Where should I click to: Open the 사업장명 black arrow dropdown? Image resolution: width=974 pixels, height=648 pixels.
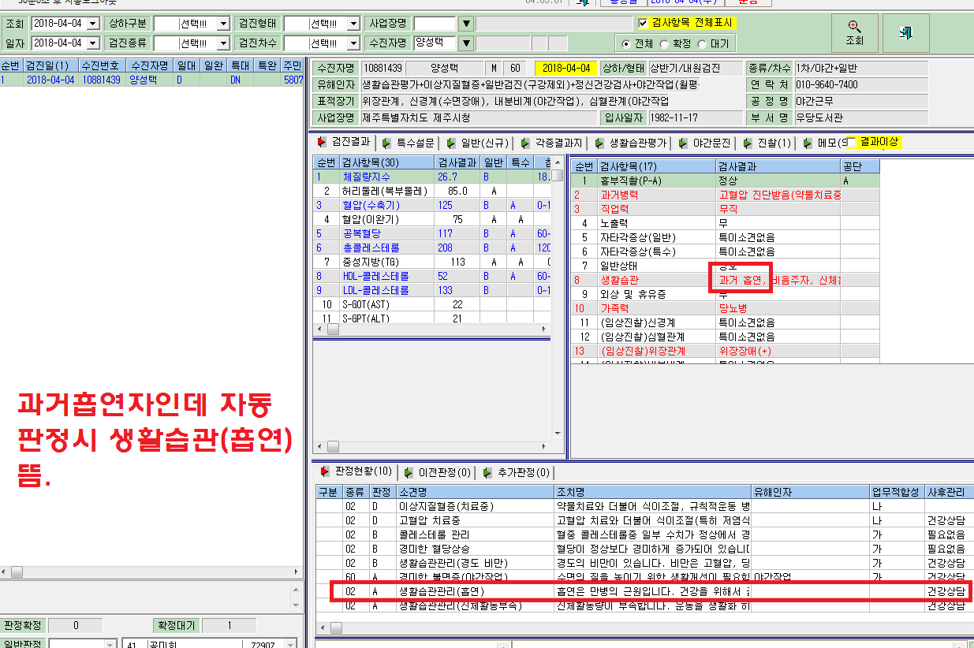[x=466, y=24]
